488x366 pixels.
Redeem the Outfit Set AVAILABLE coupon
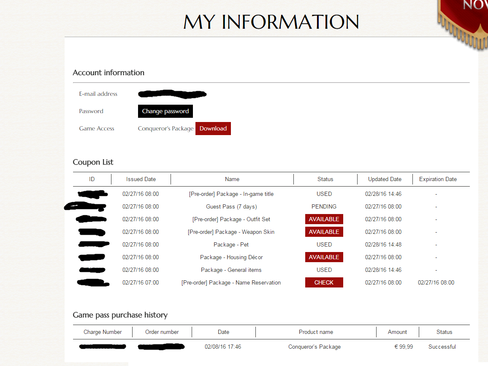(324, 219)
